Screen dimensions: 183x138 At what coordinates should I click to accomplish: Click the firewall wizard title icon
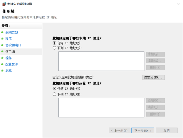pyautogui.click(x=4, y=4)
